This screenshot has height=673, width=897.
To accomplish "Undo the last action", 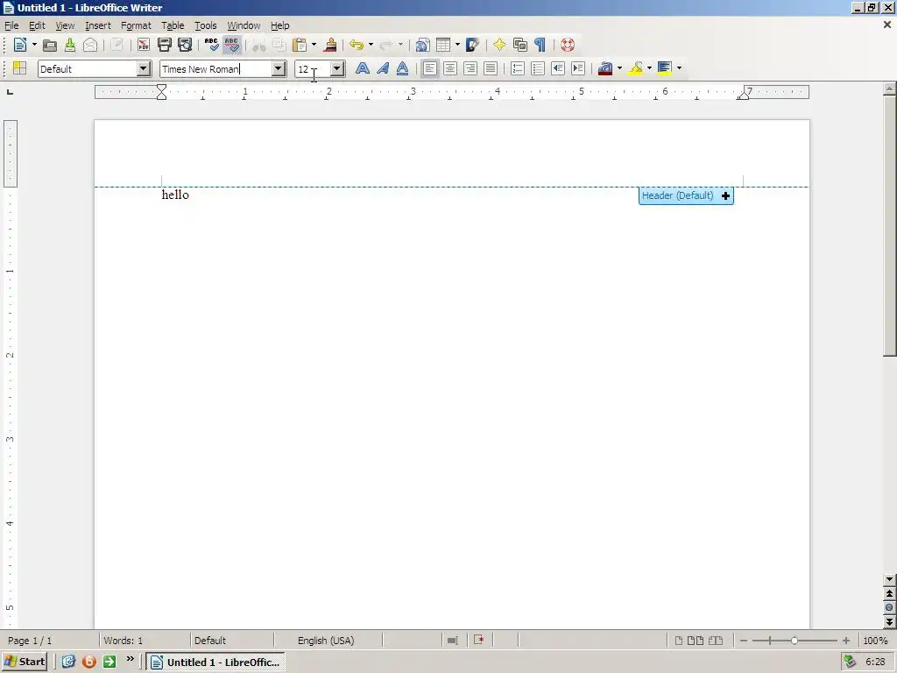I will click(x=357, y=45).
